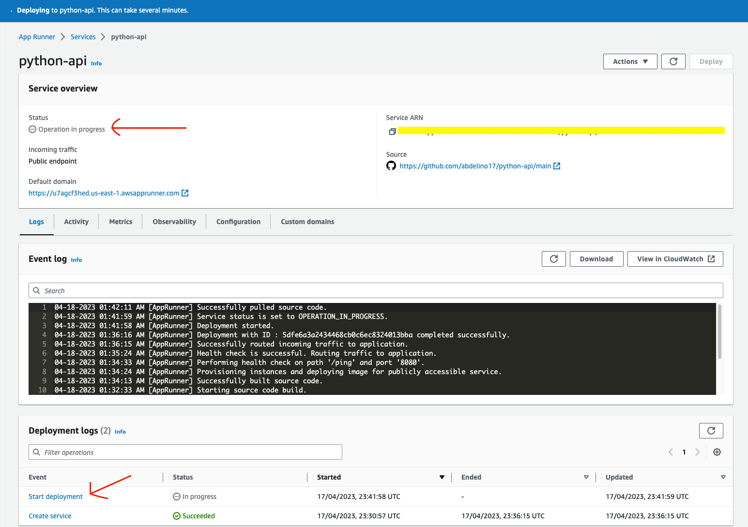Select the Observability tab
The width and height of the screenshot is (748, 527).
[x=174, y=222]
